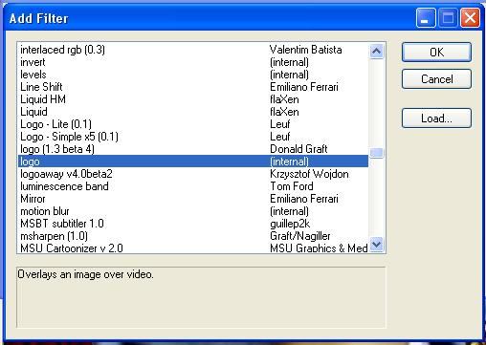Screen dimensions: 486x345
Task: Maximize the Add Filter window
Action: [x=448, y=18]
